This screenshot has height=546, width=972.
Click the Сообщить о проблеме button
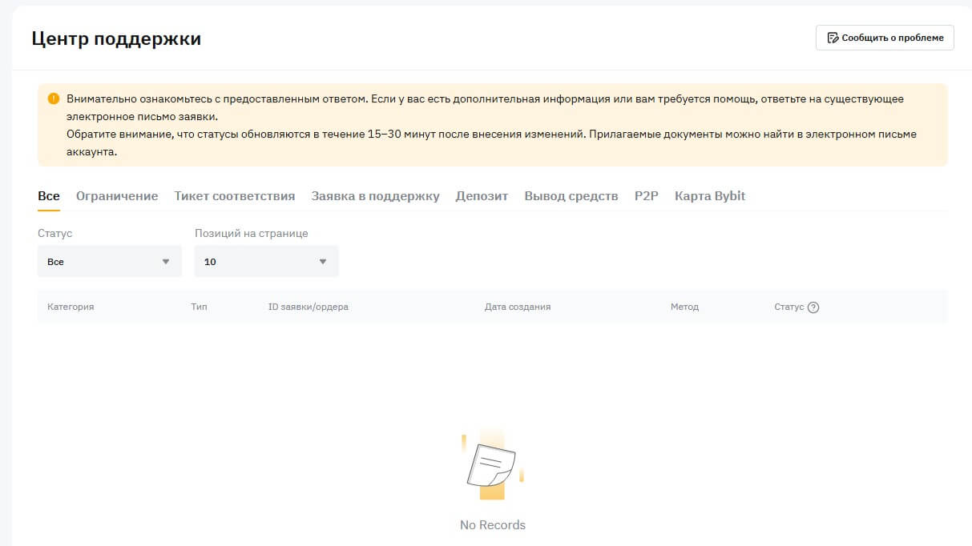[x=885, y=38]
